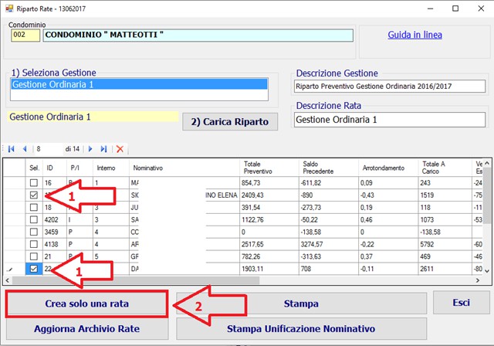Image resolution: width=494 pixels, height=346 pixels.
Task: Click cell '-890' in Saldo Precedente
Action: [329, 195]
